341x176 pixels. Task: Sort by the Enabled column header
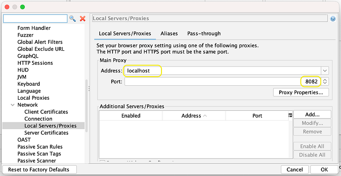pos(131,116)
